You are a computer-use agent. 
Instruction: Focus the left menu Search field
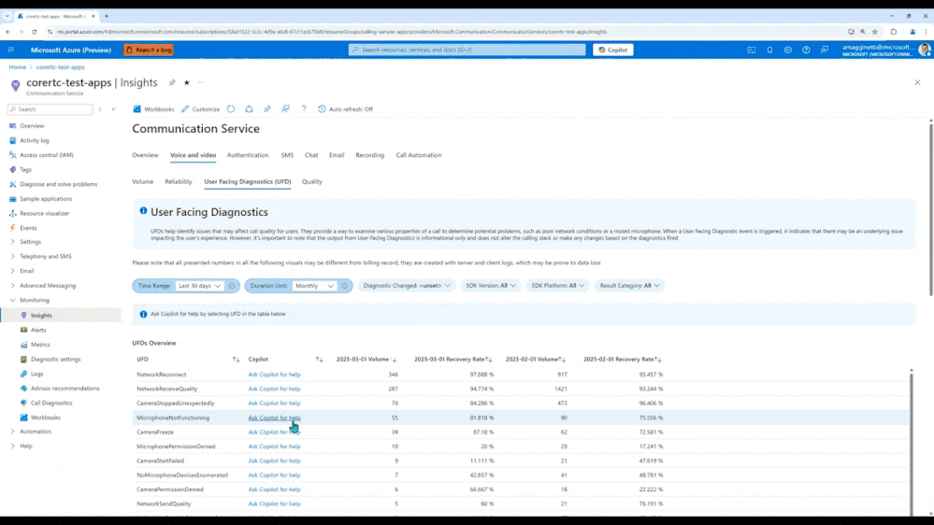pyautogui.click(x=50, y=109)
